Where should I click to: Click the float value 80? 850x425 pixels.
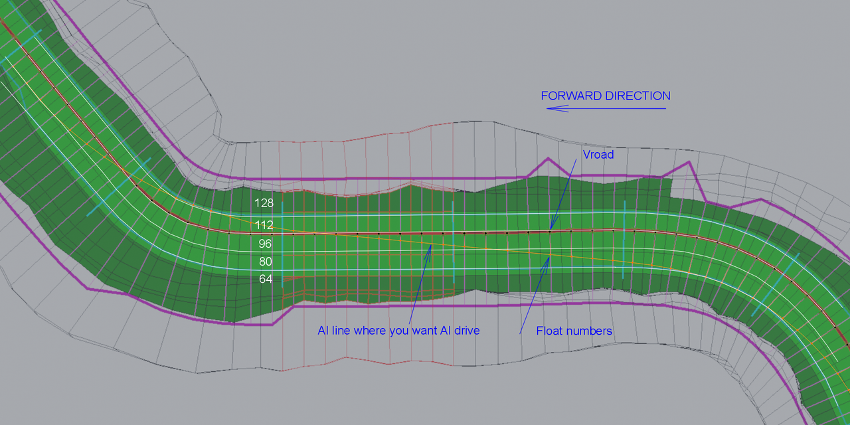coord(266,262)
